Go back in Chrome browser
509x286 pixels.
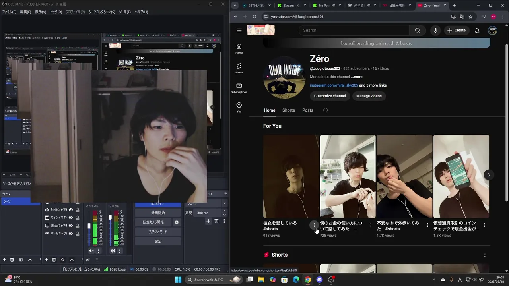pos(235,17)
